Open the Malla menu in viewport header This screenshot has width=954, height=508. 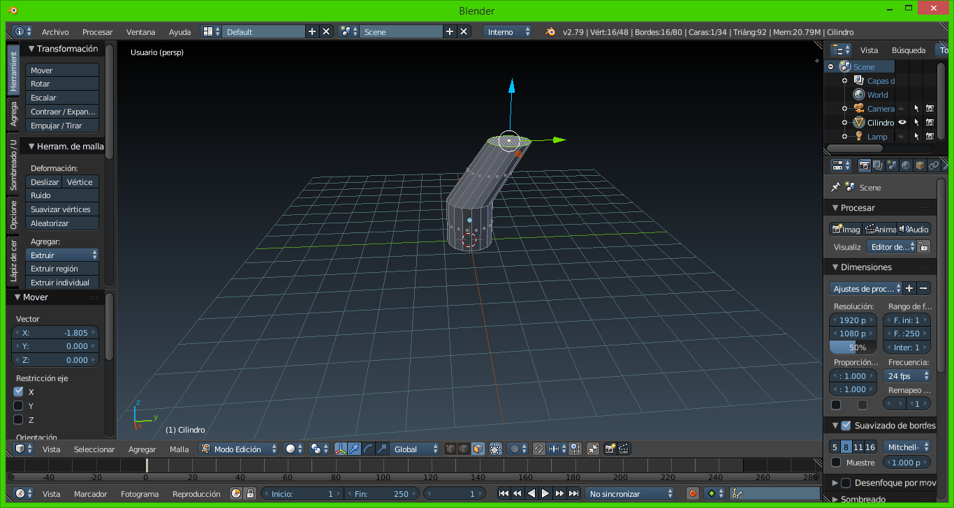179,449
